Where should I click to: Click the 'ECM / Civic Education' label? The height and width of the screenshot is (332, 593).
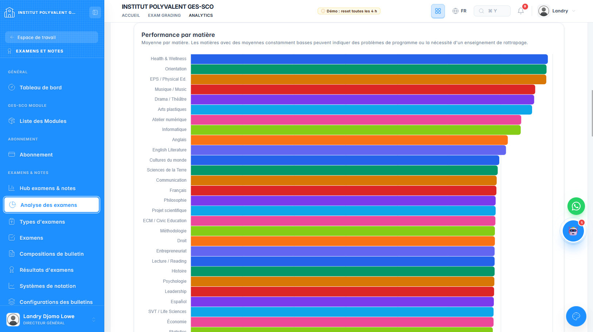[x=164, y=221]
